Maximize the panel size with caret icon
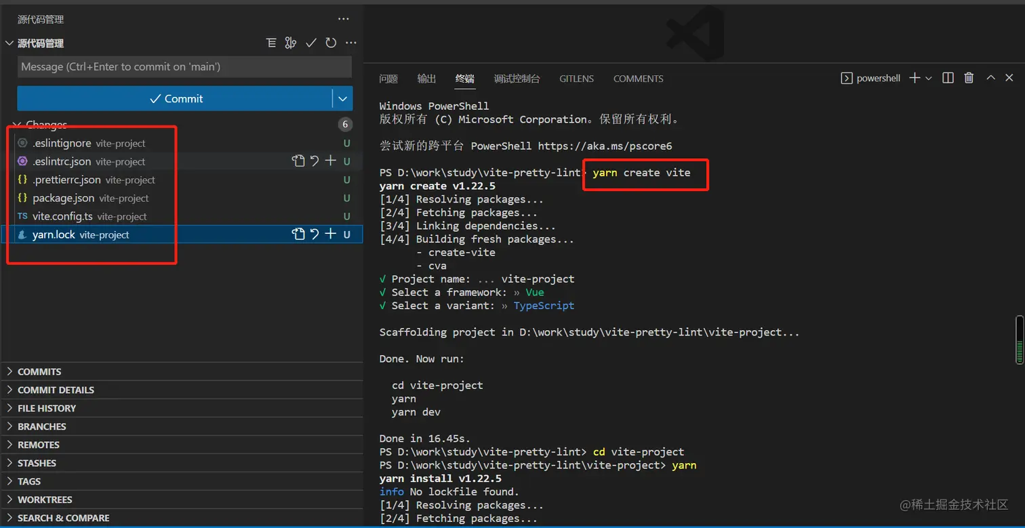1025x528 pixels. [x=990, y=79]
